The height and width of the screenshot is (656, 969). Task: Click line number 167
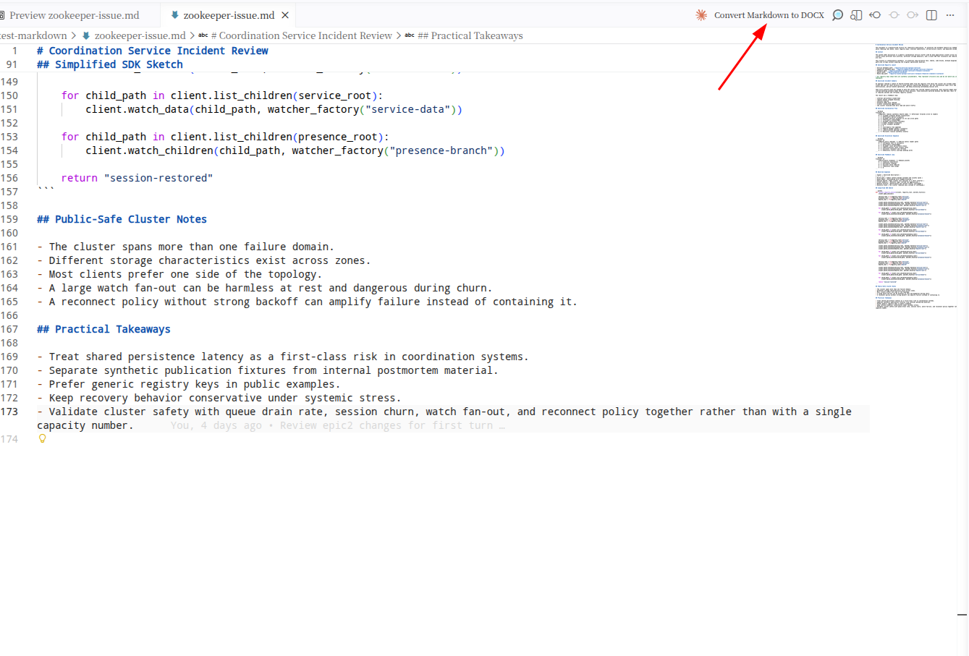point(9,329)
